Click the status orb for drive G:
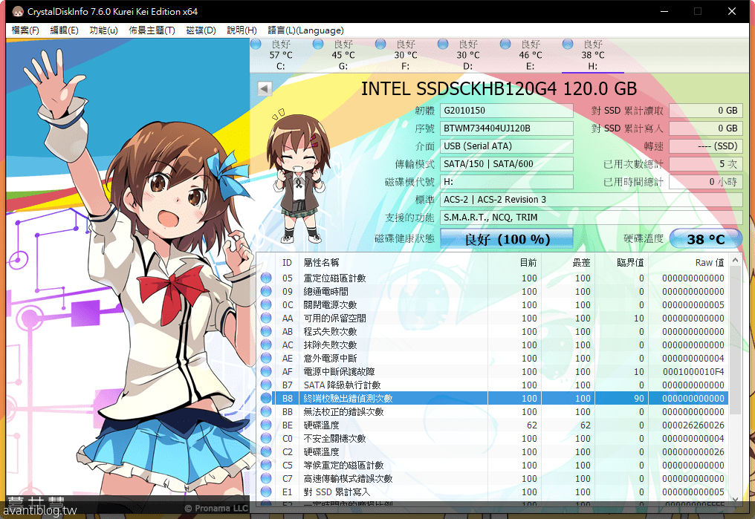The height and width of the screenshot is (519, 755). tap(318, 45)
